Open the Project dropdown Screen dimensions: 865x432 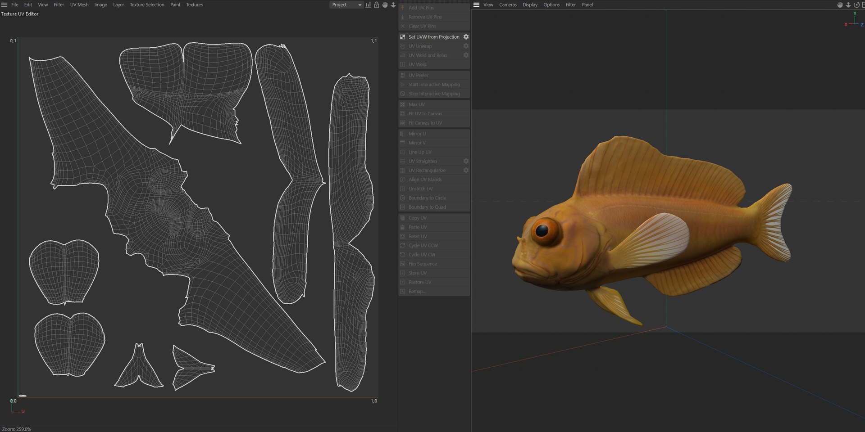click(x=346, y=5)
